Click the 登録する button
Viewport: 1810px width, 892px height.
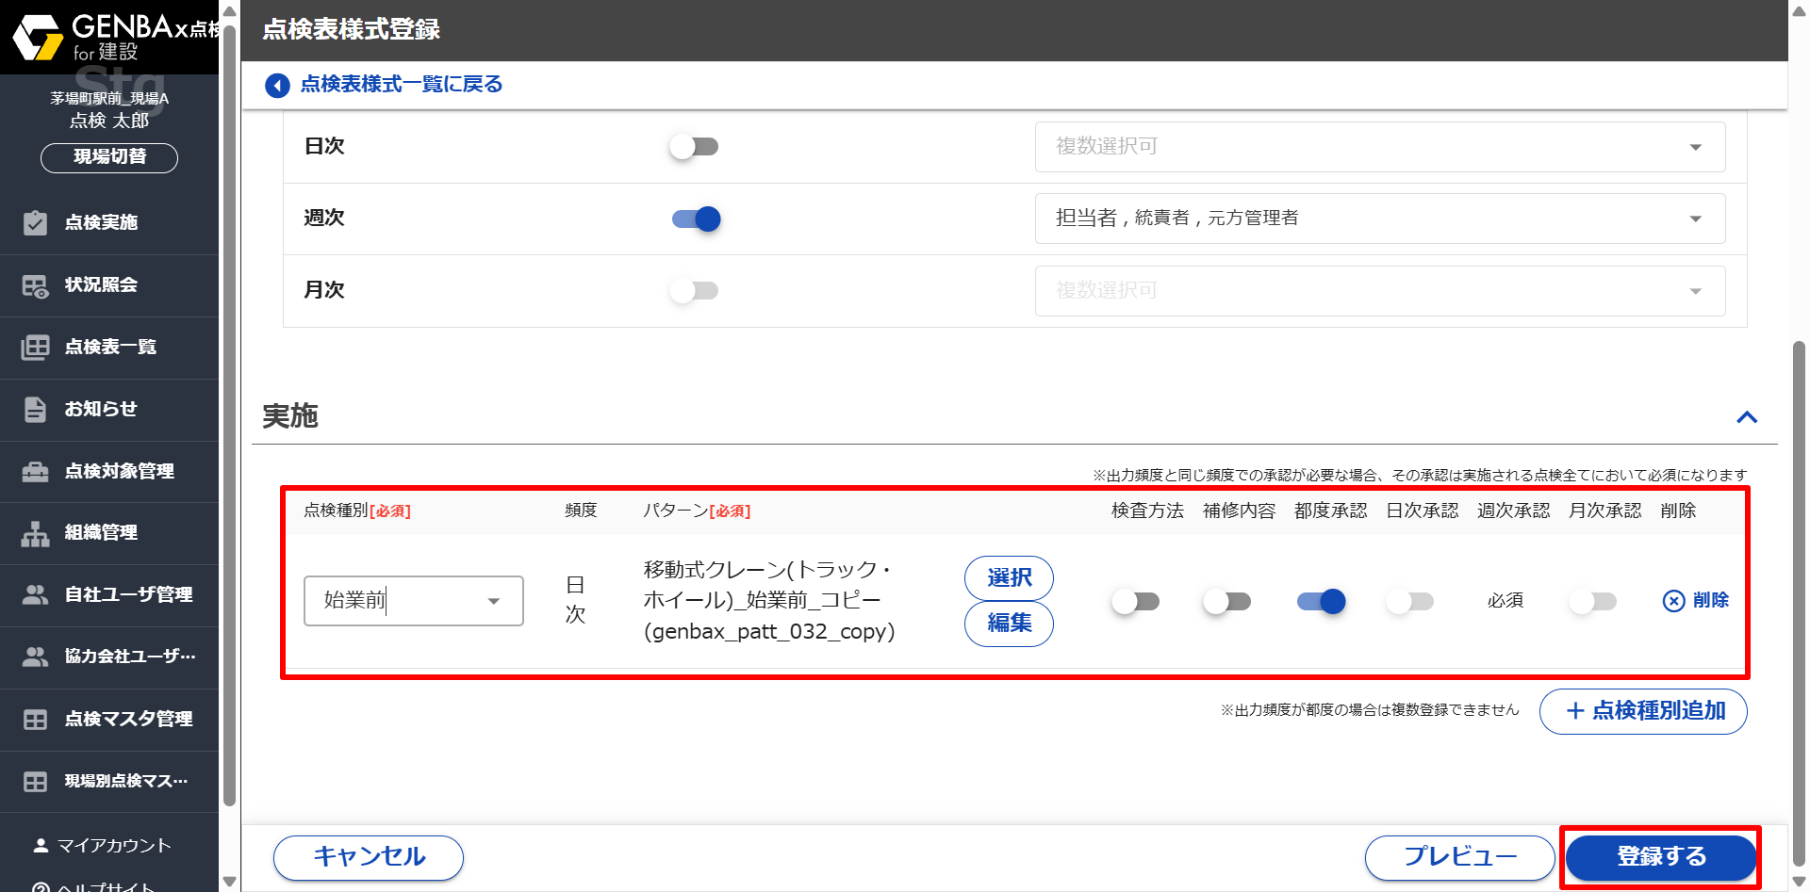coord(1660,857)
